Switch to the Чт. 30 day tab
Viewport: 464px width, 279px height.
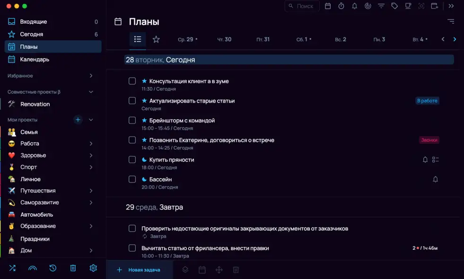pos(224,40)
